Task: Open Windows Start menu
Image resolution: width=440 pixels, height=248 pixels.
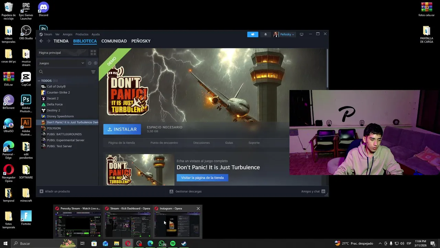Action: [5, 244]
